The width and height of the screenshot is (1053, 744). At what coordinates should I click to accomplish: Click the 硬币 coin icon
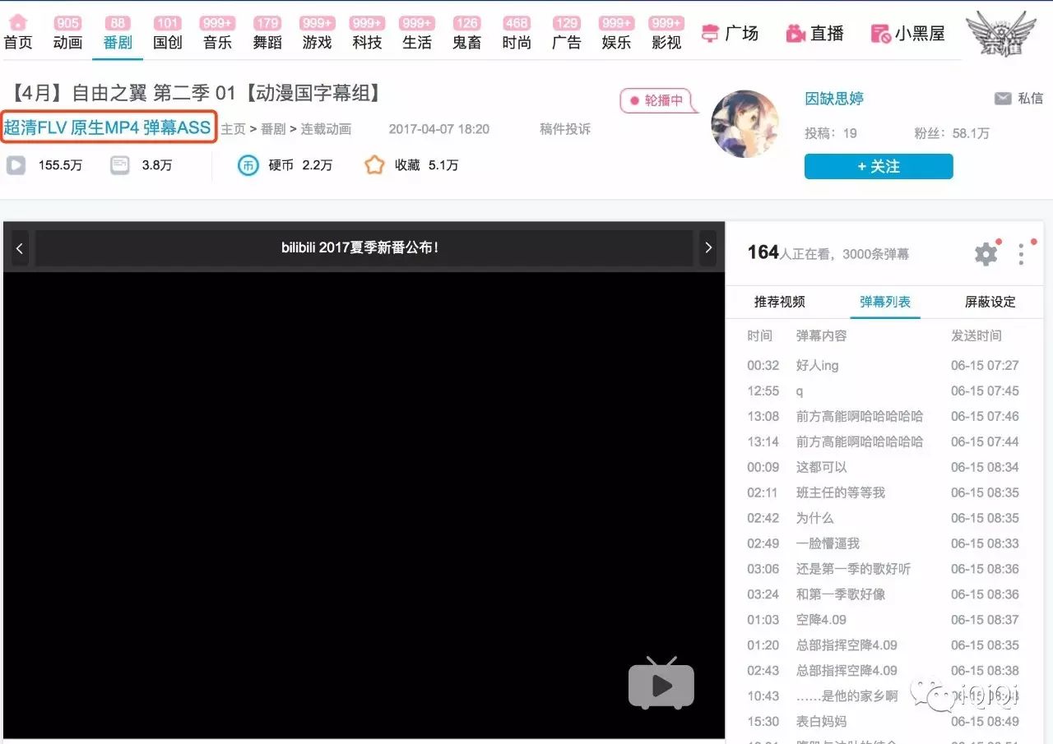tap(248, 165)
